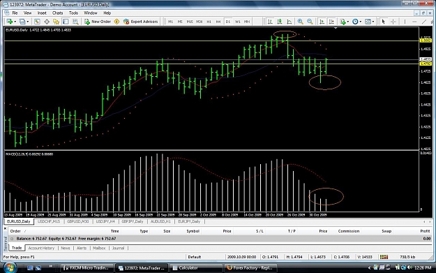
Task: Switch to Calculator in the taskbar
Action: pyautogui.click(x=196, y=268)
